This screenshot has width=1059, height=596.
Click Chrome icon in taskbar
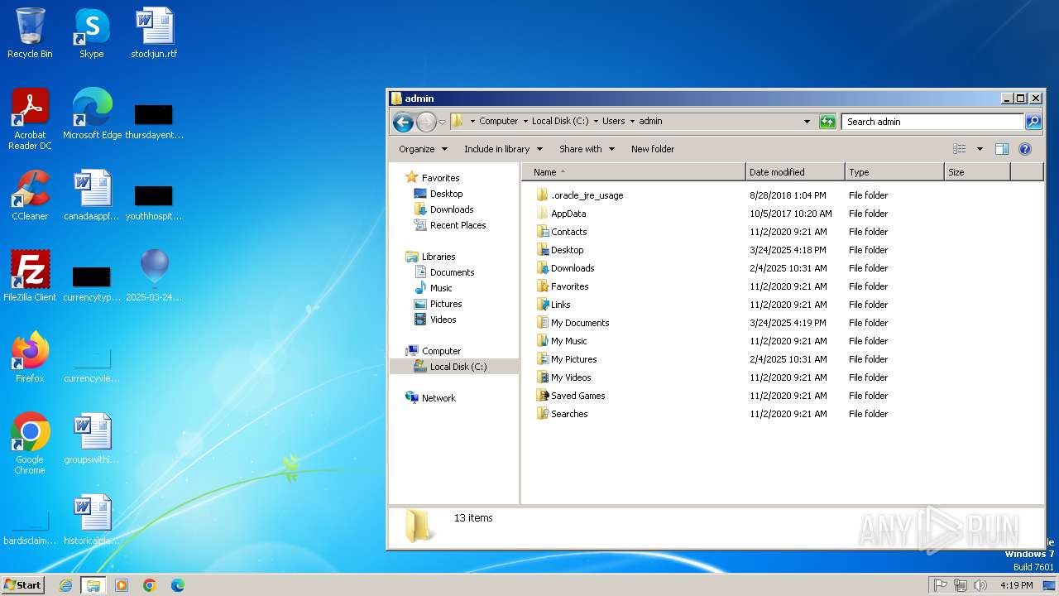150,585
